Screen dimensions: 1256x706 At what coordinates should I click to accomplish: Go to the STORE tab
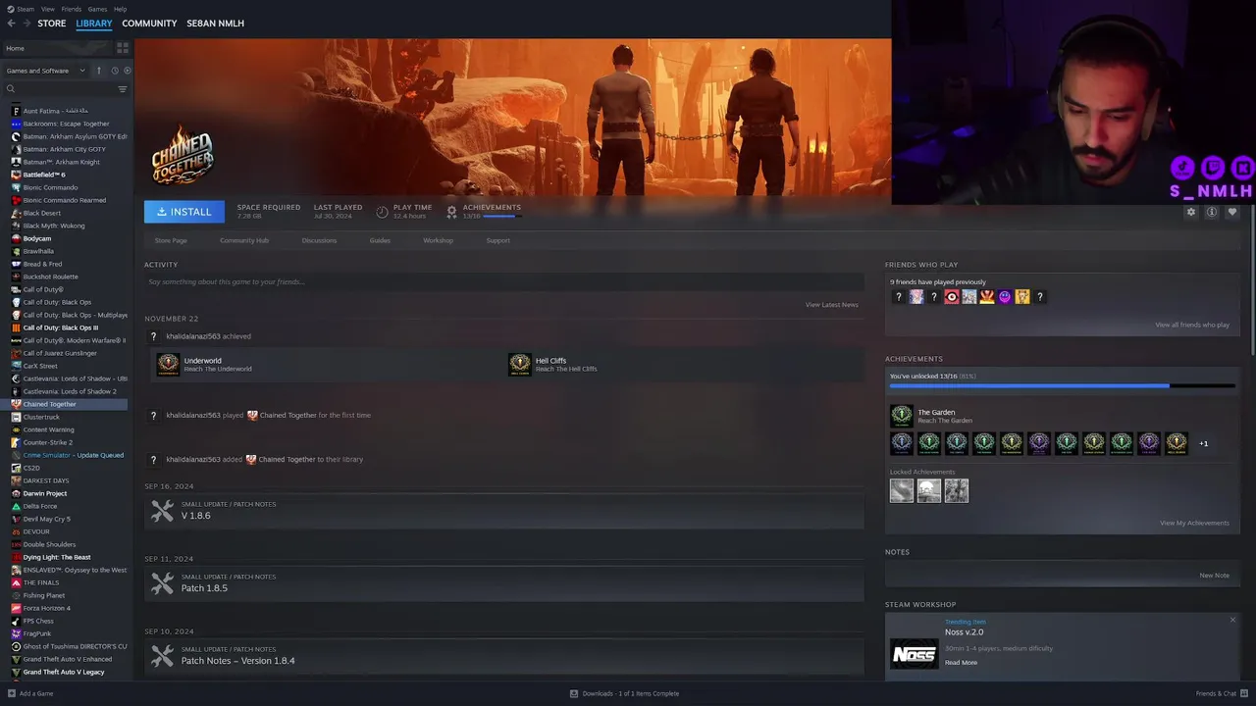52,24
